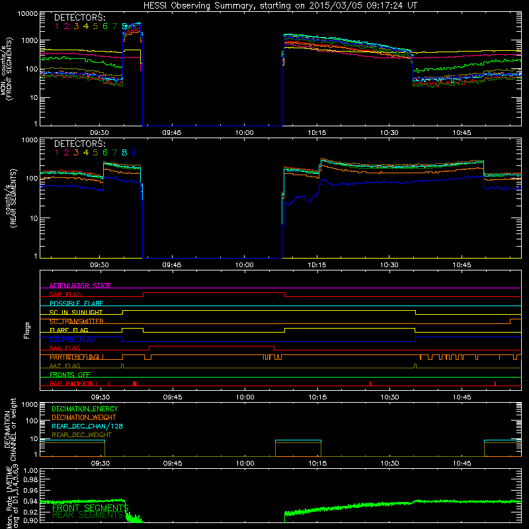Screen dimensions: 529x529
Task: Click blue detector 9 in rear segments legend
Action: click(x=134, y=153)
